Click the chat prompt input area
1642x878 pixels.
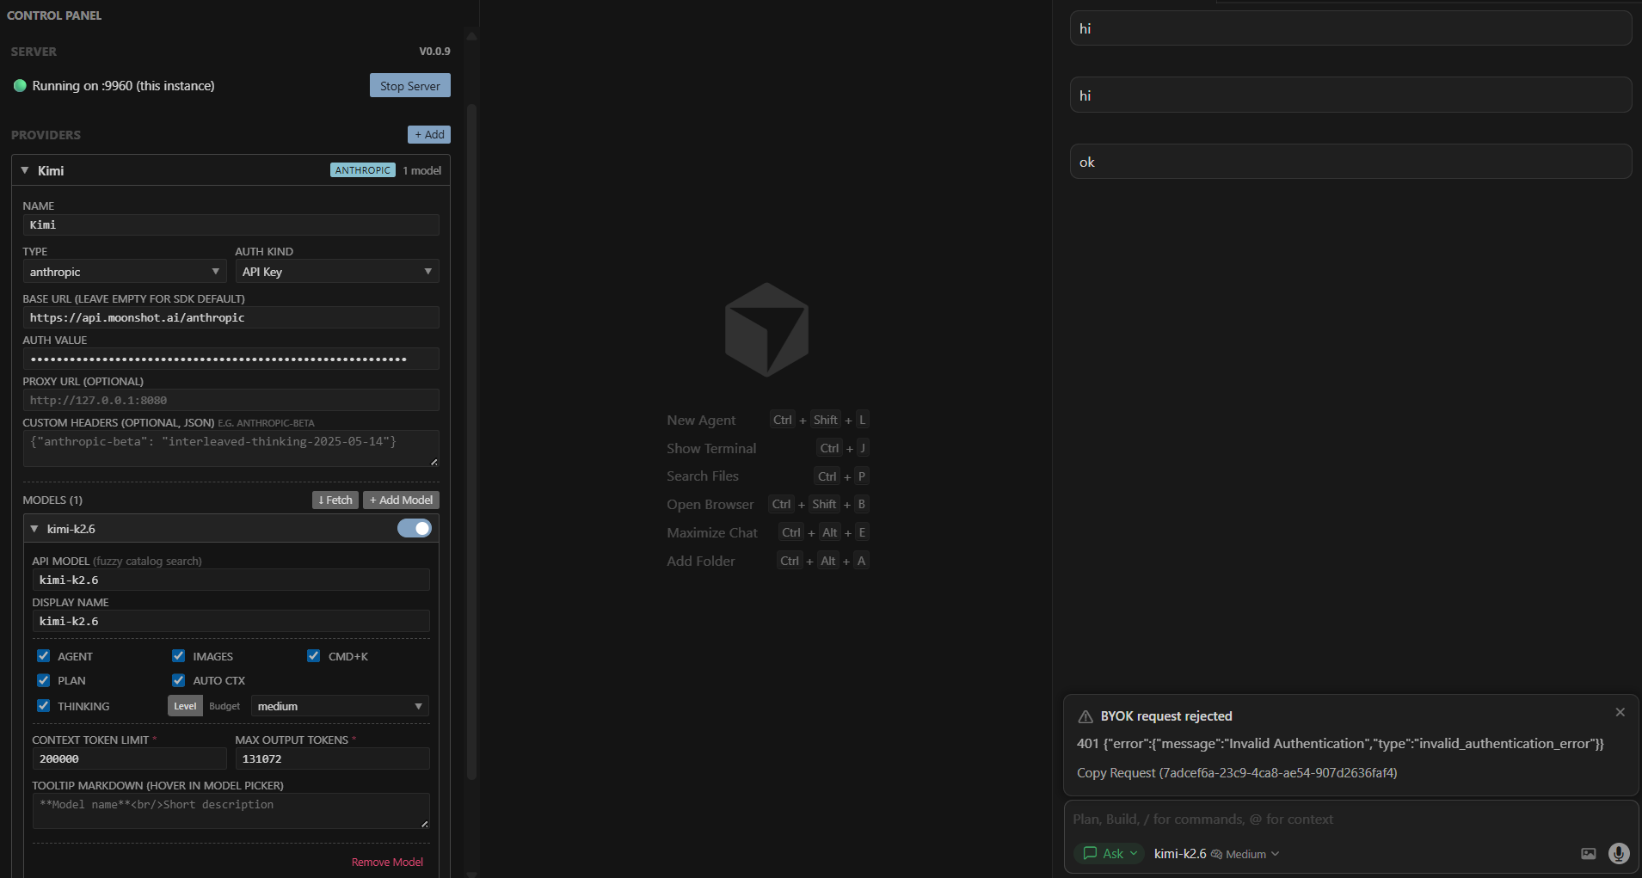click(1350, 820)
